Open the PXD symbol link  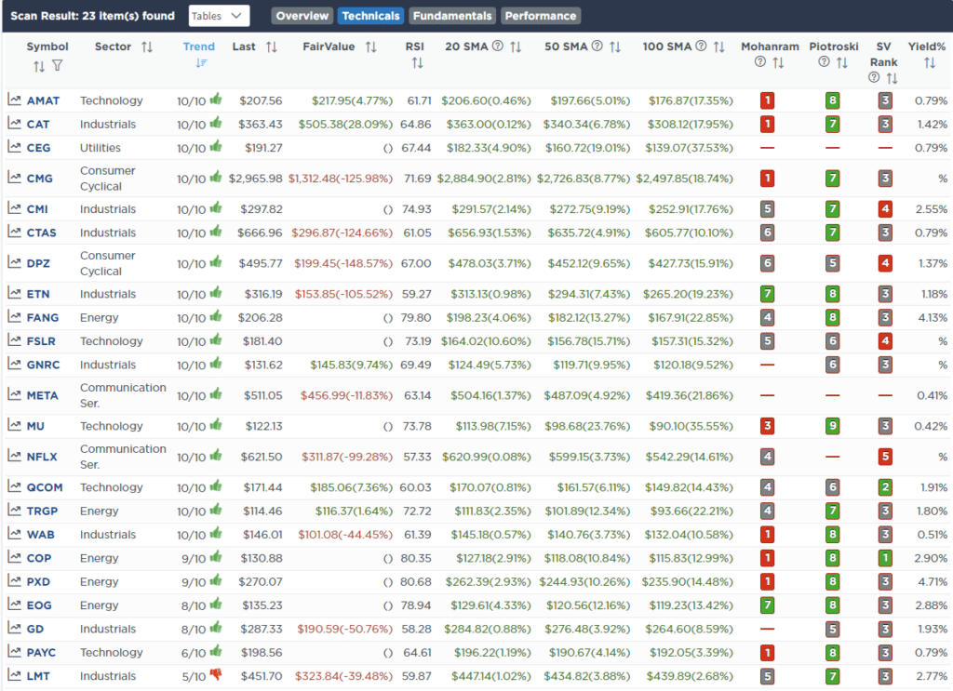click(38, 581)
